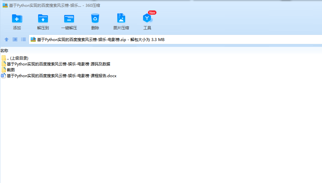
Task: Select the file 课程报告.docx
Action: (62, 76)
